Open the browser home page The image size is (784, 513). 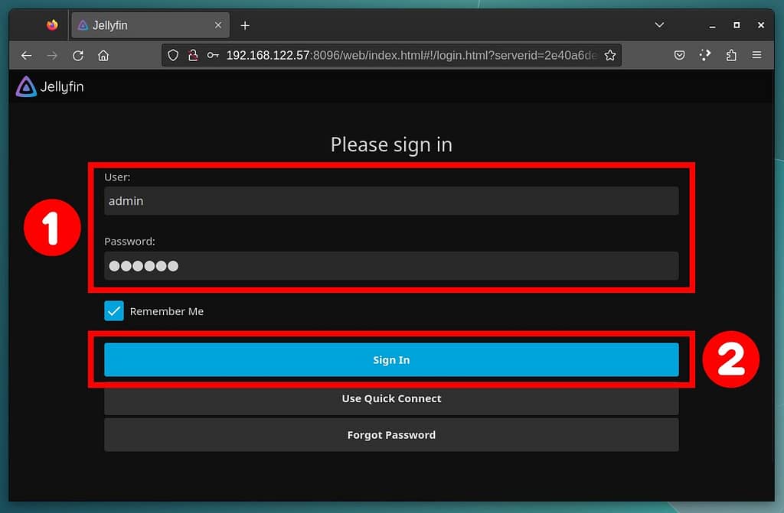click(103, 56)
